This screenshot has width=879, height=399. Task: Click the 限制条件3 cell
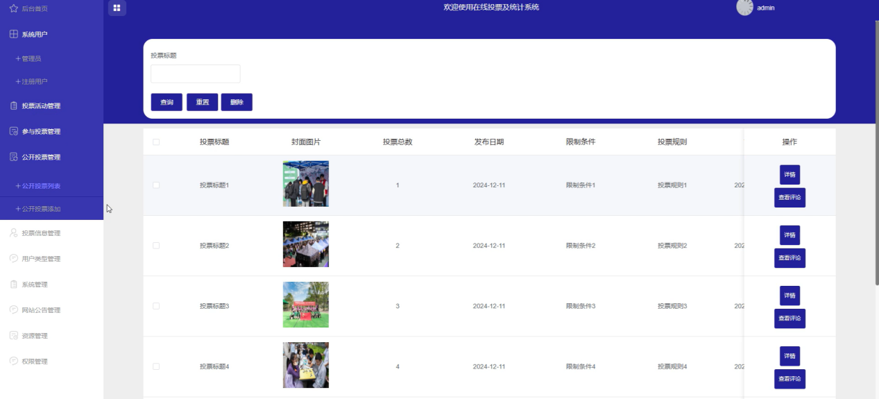581,306
